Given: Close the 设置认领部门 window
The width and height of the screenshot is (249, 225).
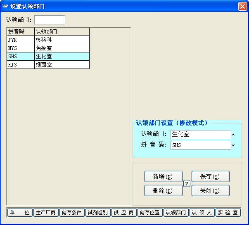Looking at the screenshot, I should (242, 7).
